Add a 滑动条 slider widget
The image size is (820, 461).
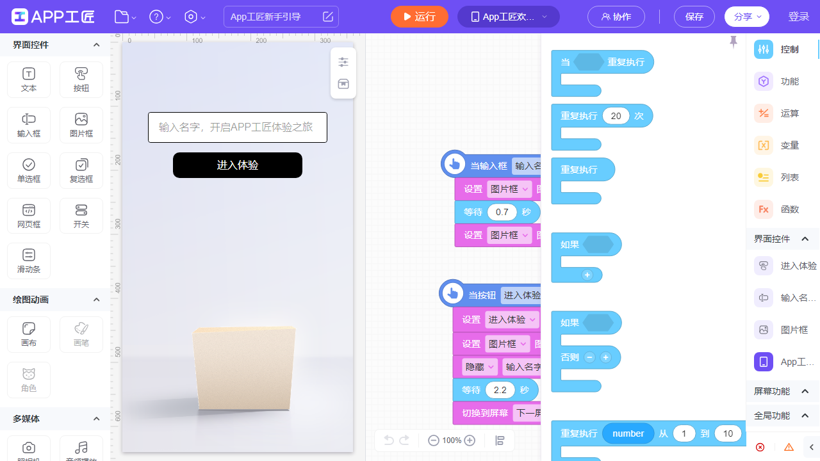tap(29, 261)
